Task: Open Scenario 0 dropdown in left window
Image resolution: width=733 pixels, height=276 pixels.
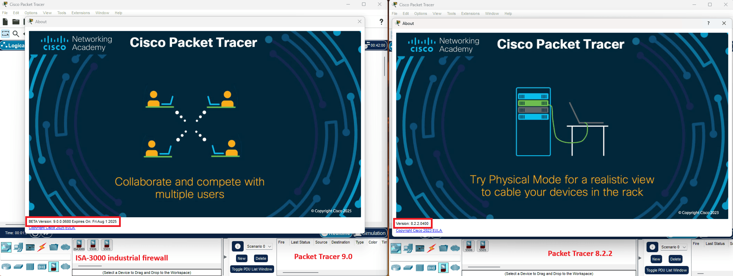Action: coord(259,246)
